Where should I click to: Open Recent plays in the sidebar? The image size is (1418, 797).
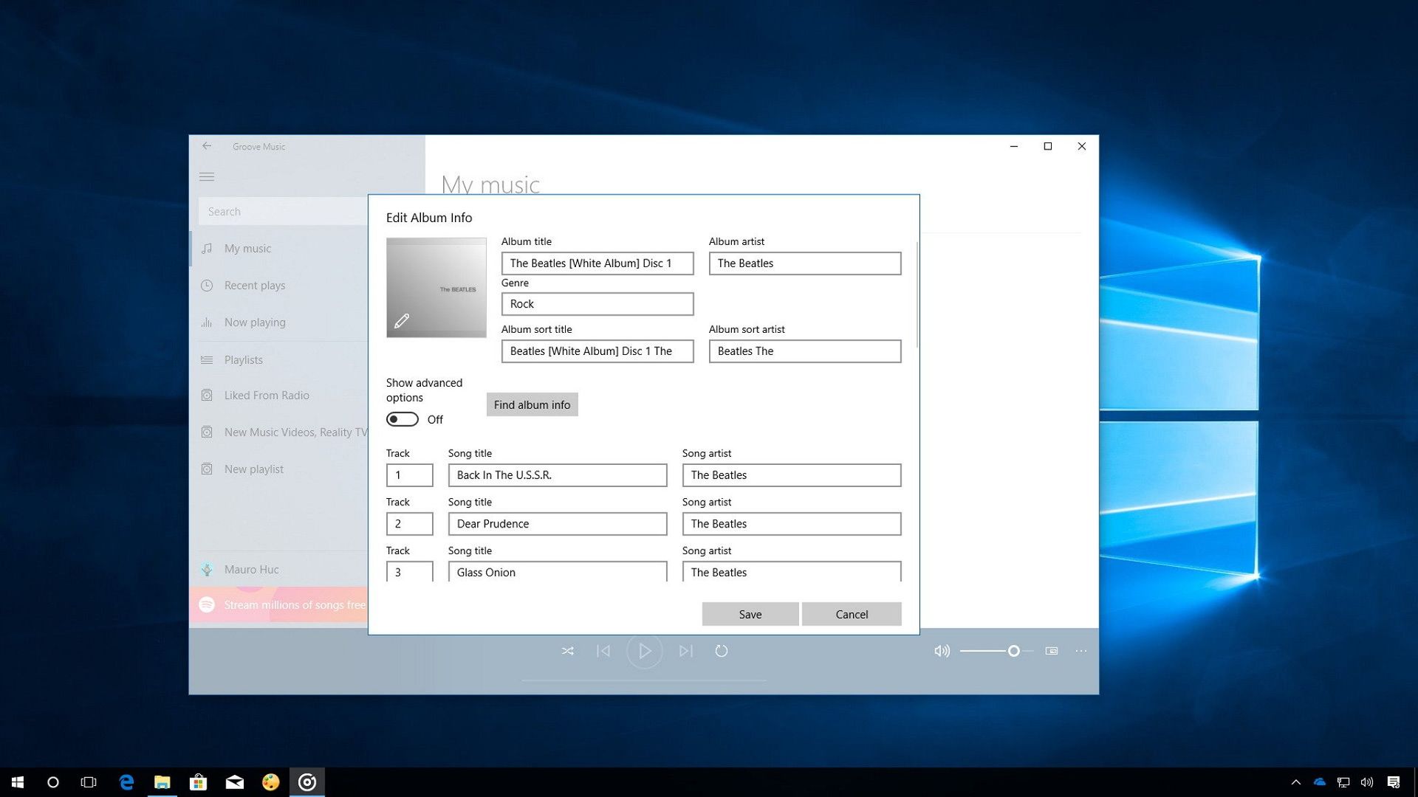click(255, 286)
